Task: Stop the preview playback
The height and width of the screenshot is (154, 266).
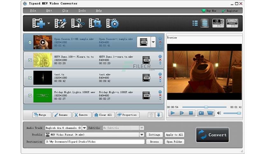Action: coord(191,113)
